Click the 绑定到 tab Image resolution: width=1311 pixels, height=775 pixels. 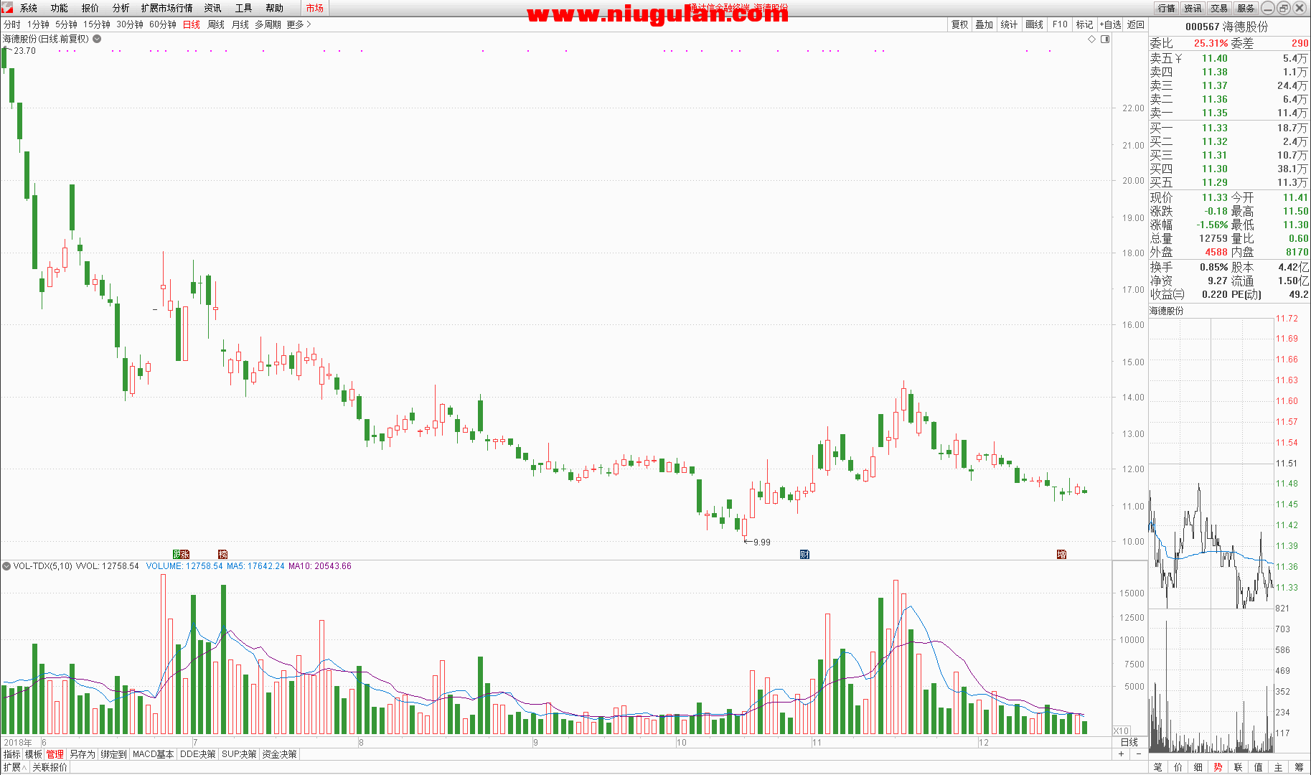click(114, 754)
